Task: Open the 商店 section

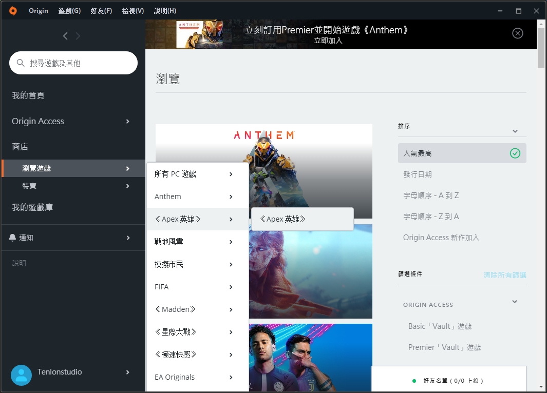Action: [20, 147]
